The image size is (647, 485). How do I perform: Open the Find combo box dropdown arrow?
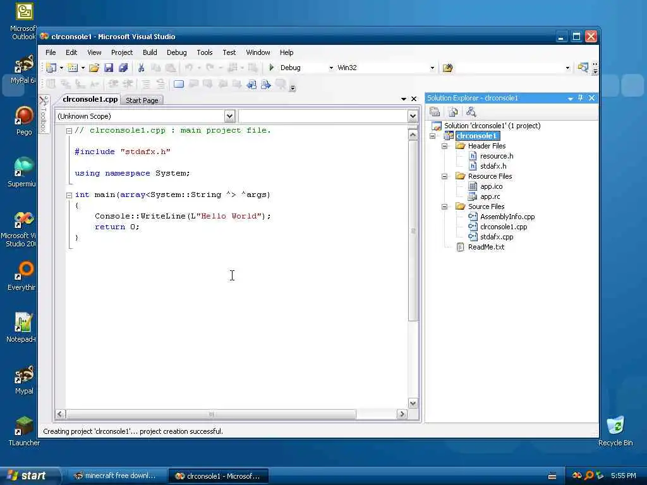click(568, 68)
